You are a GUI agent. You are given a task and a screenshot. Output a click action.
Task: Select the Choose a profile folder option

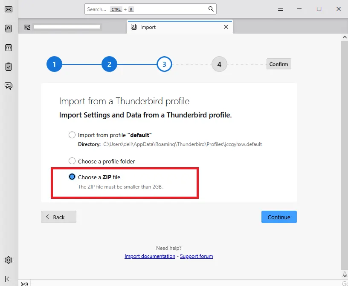coord(72,161)
